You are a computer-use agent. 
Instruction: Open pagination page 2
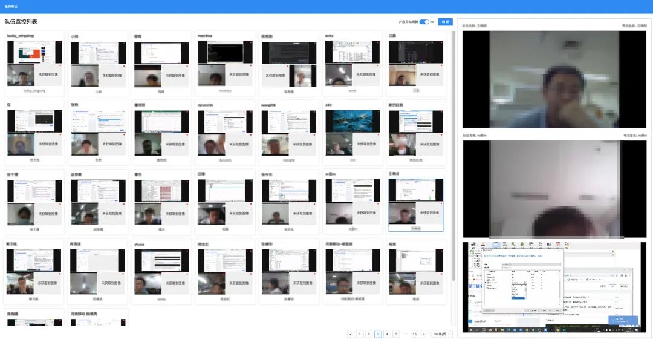coord(369,334)
